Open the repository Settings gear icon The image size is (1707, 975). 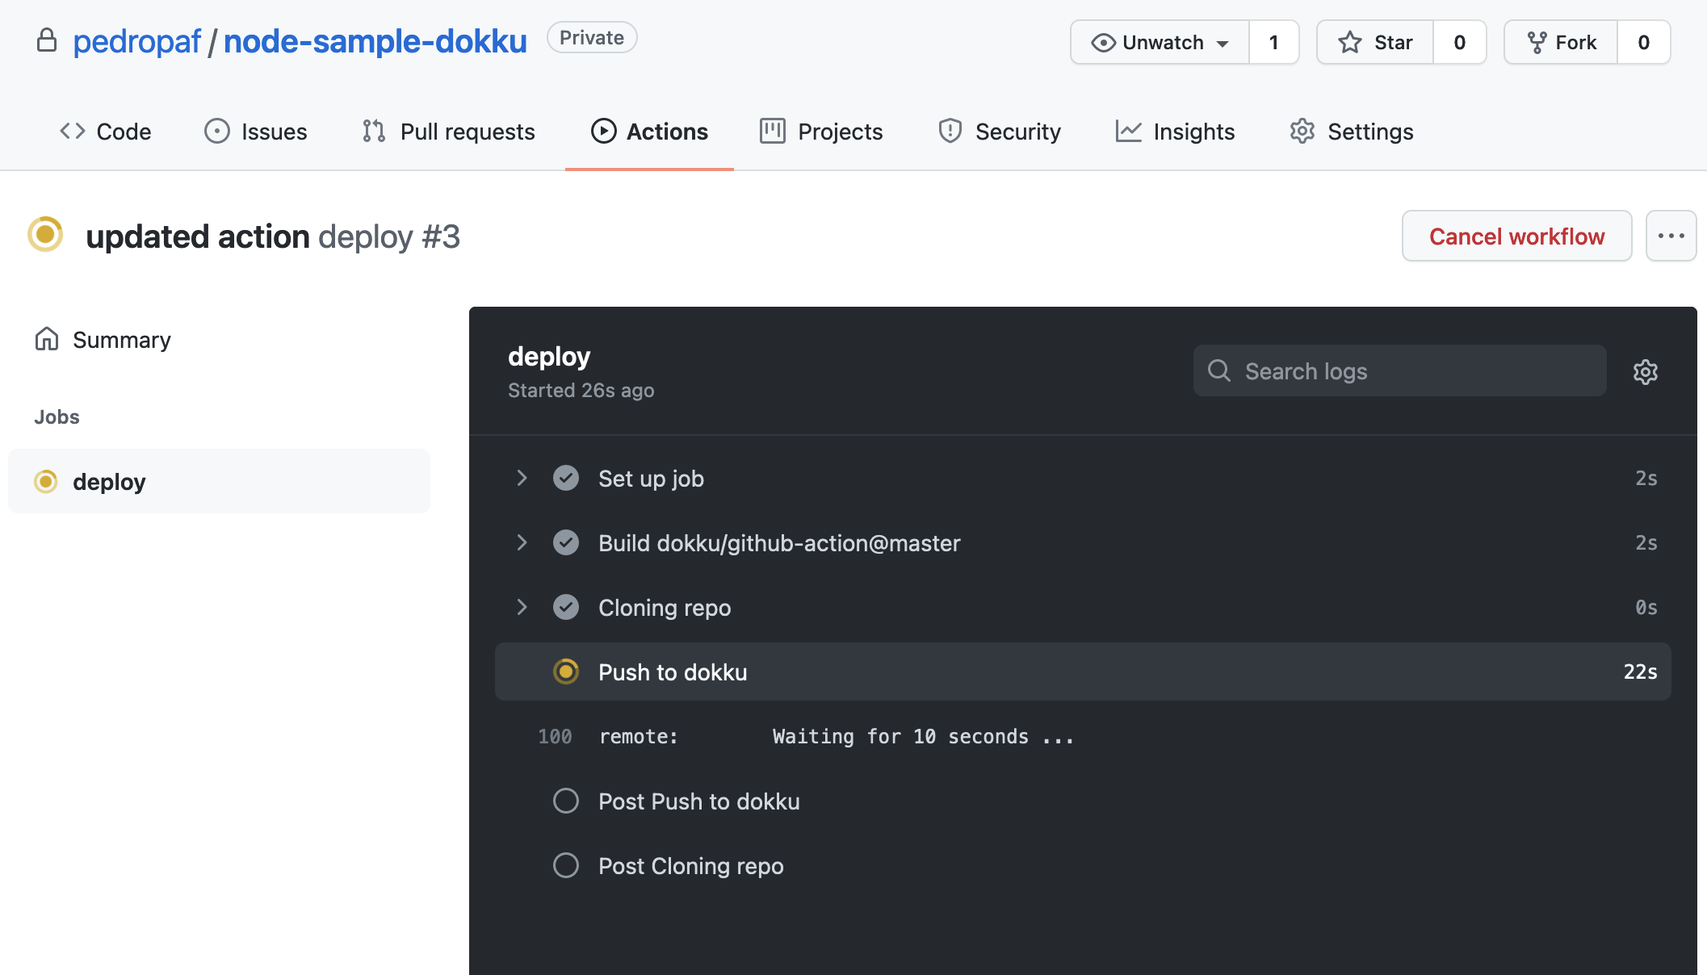(1301, 131)
